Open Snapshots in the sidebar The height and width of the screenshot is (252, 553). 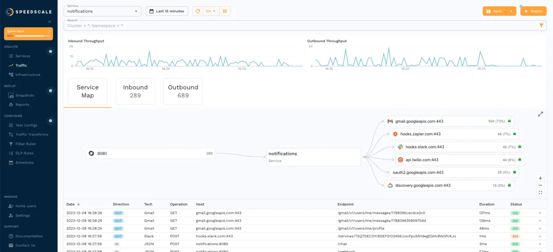tap(25, 95)
